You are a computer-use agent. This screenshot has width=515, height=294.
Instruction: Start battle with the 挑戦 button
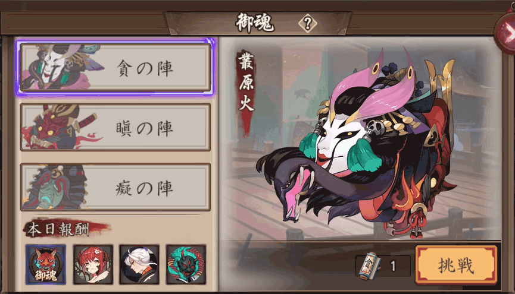456,265
